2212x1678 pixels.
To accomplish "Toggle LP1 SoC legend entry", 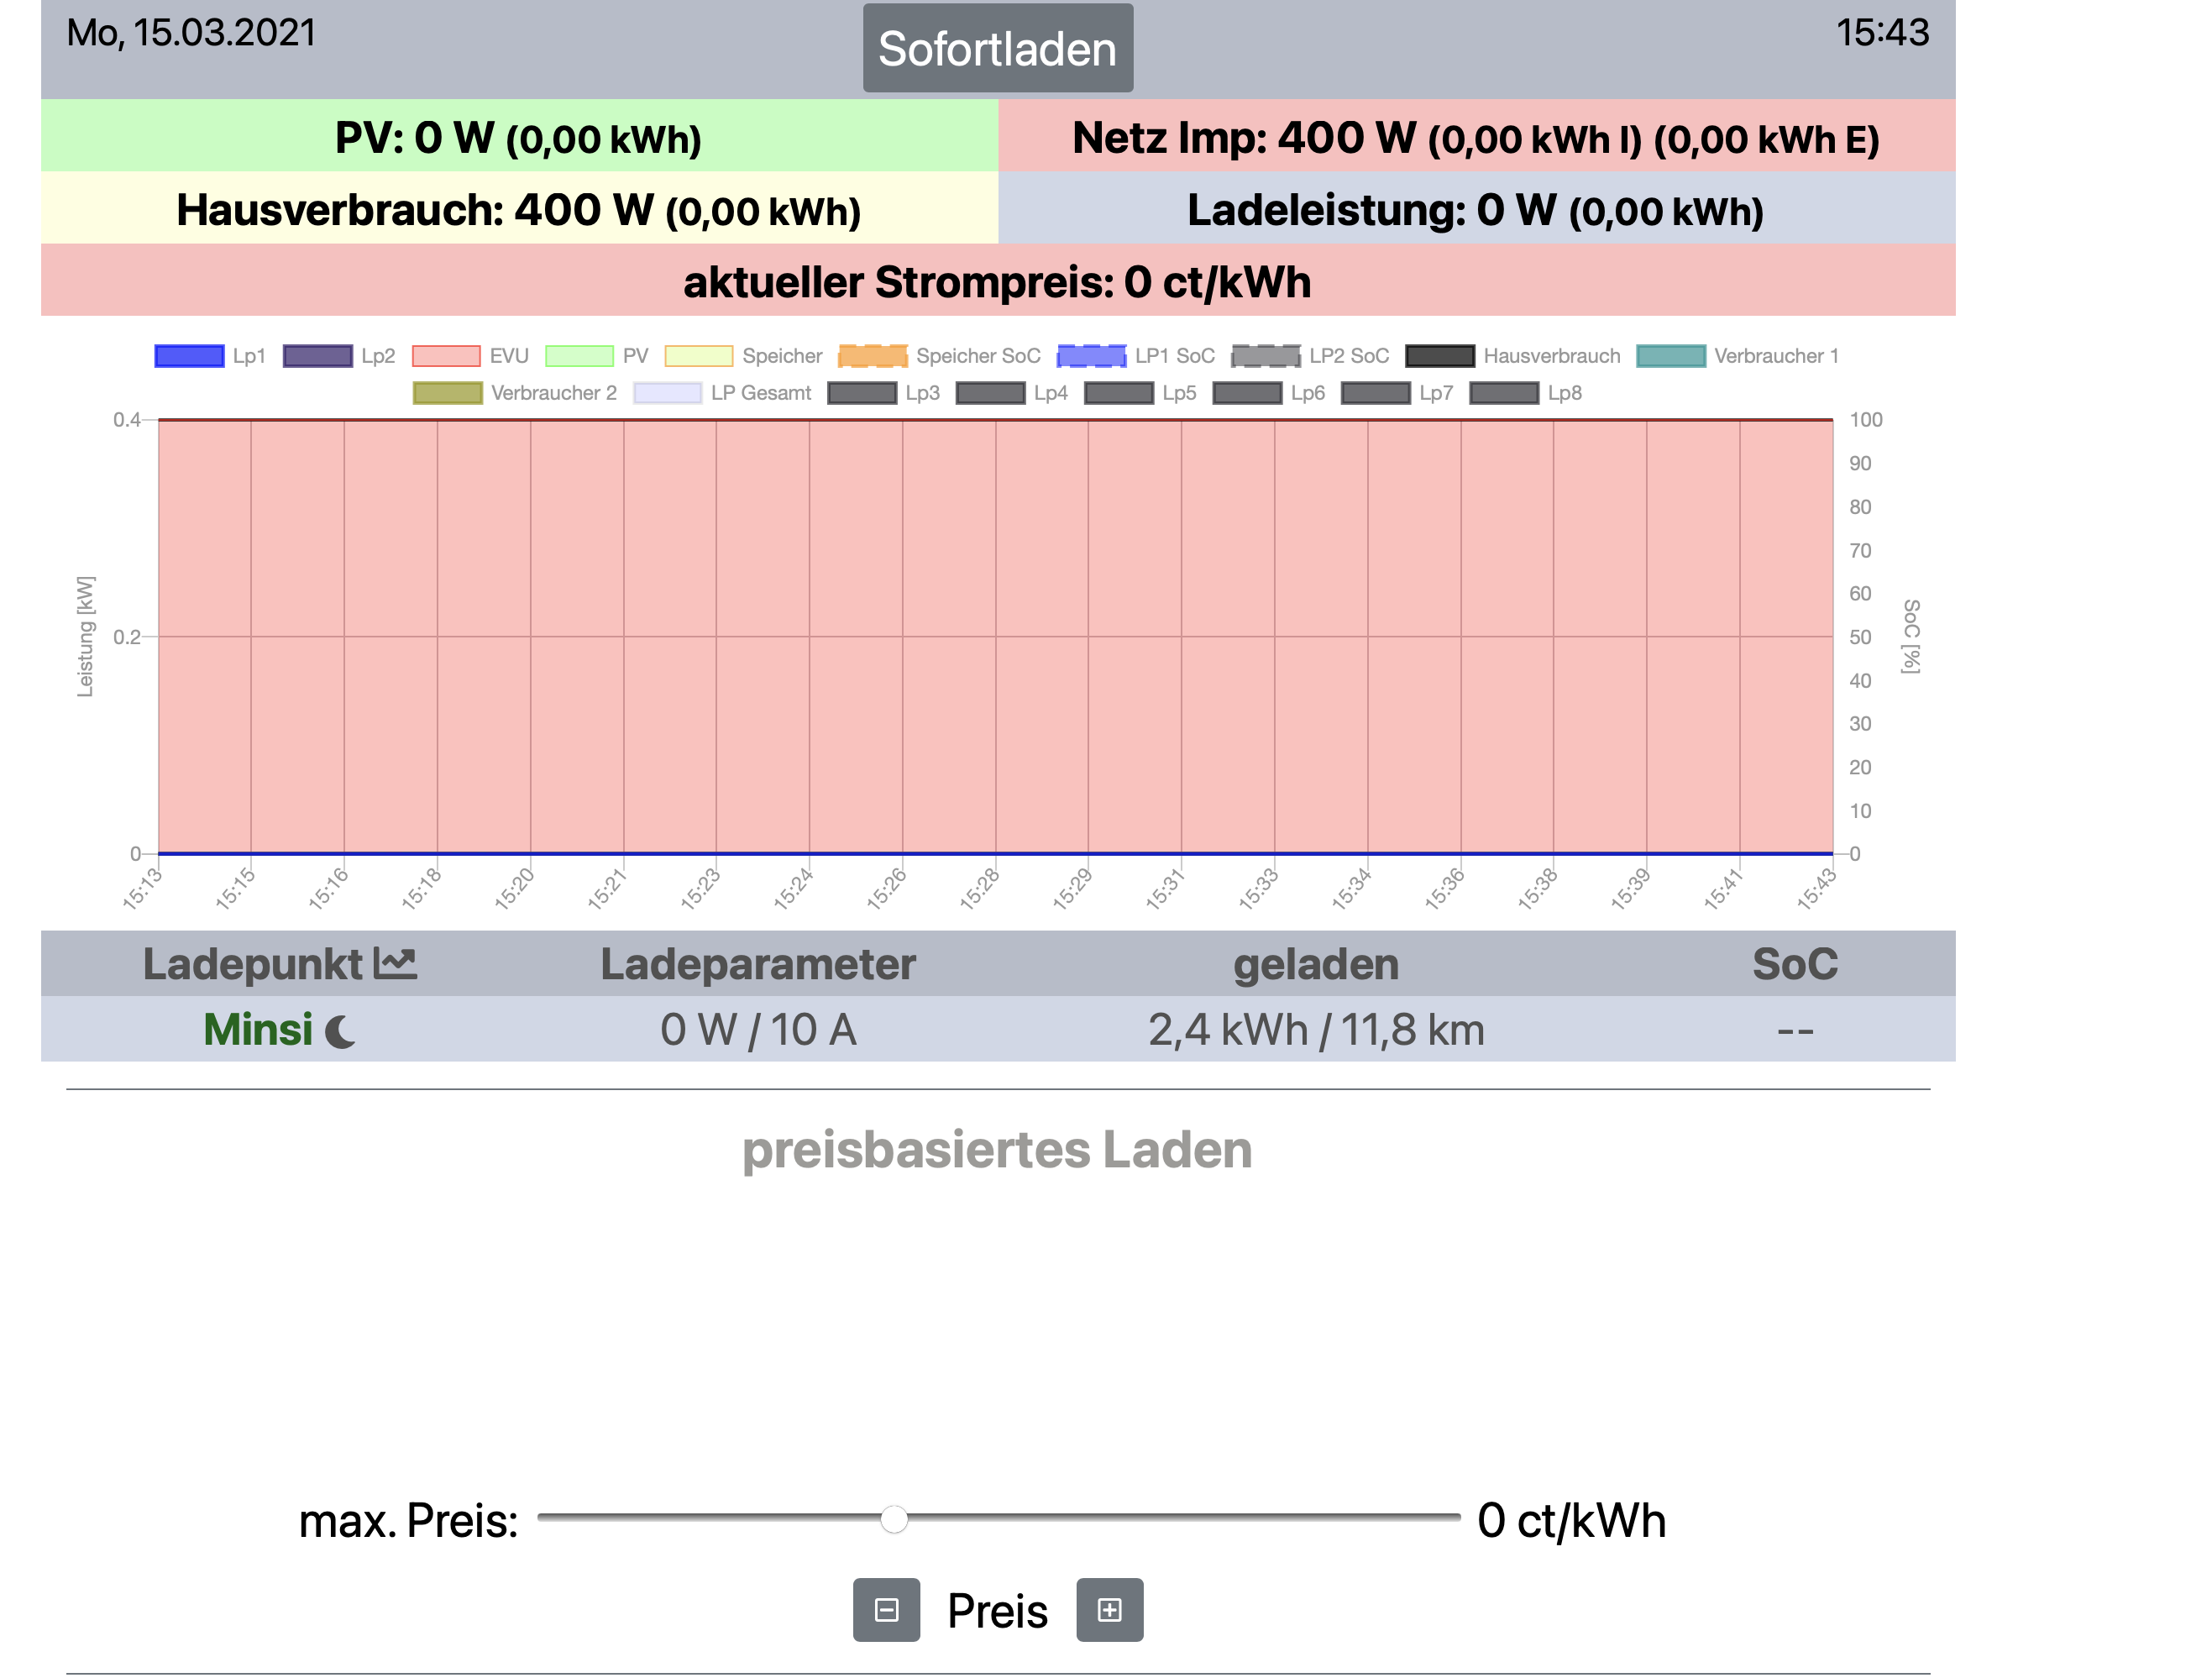I will tap(1091, 356).
